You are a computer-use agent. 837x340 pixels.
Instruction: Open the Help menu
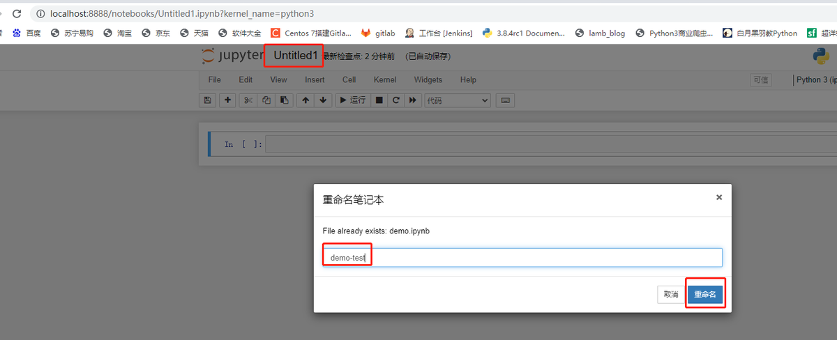468,80
